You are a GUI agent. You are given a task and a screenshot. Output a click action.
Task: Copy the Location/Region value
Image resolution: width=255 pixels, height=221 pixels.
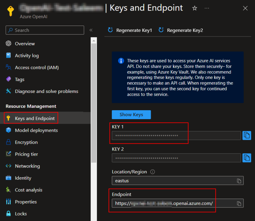coord(239,181)
